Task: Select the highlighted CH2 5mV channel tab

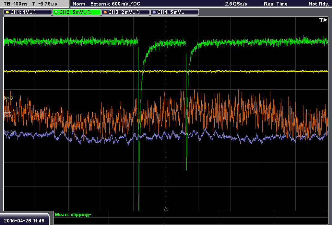Action: coord(77,12)
